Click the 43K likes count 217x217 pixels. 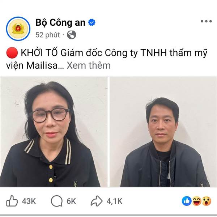[29, 201]
